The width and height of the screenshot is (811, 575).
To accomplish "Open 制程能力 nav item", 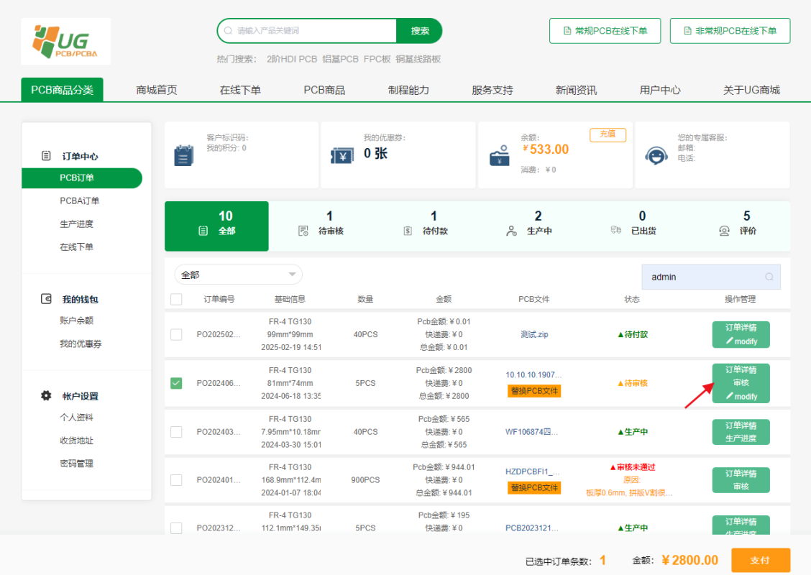I will [408, 90].
